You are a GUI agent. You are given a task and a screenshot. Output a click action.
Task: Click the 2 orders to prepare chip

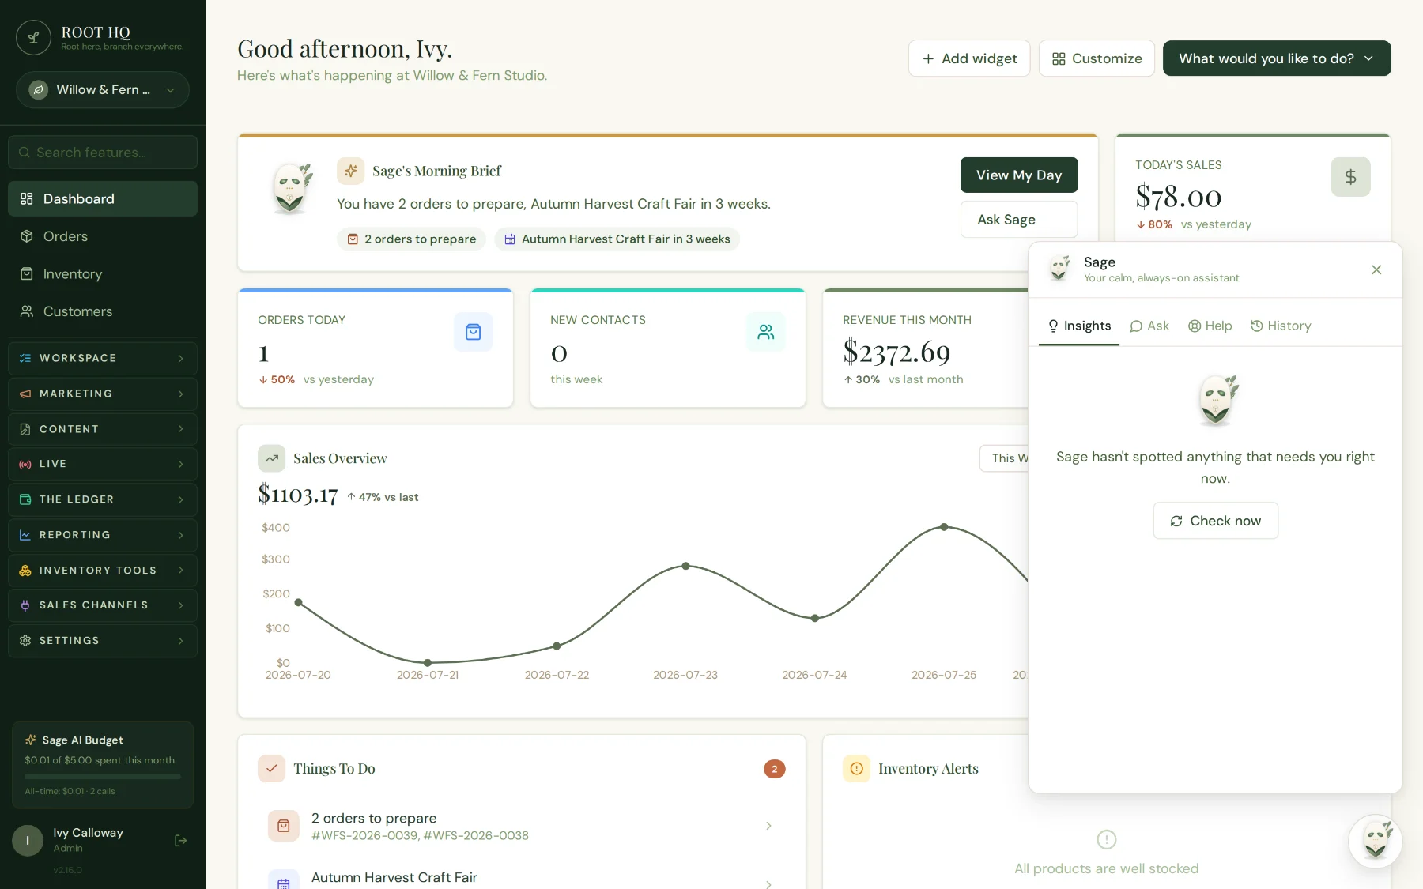click(x=412, y=239)
